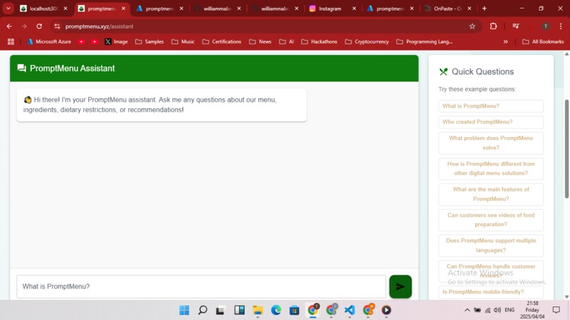The image size is (570, 320).
Task: Open the volume control in system tray
Action: tap(497, 310)
